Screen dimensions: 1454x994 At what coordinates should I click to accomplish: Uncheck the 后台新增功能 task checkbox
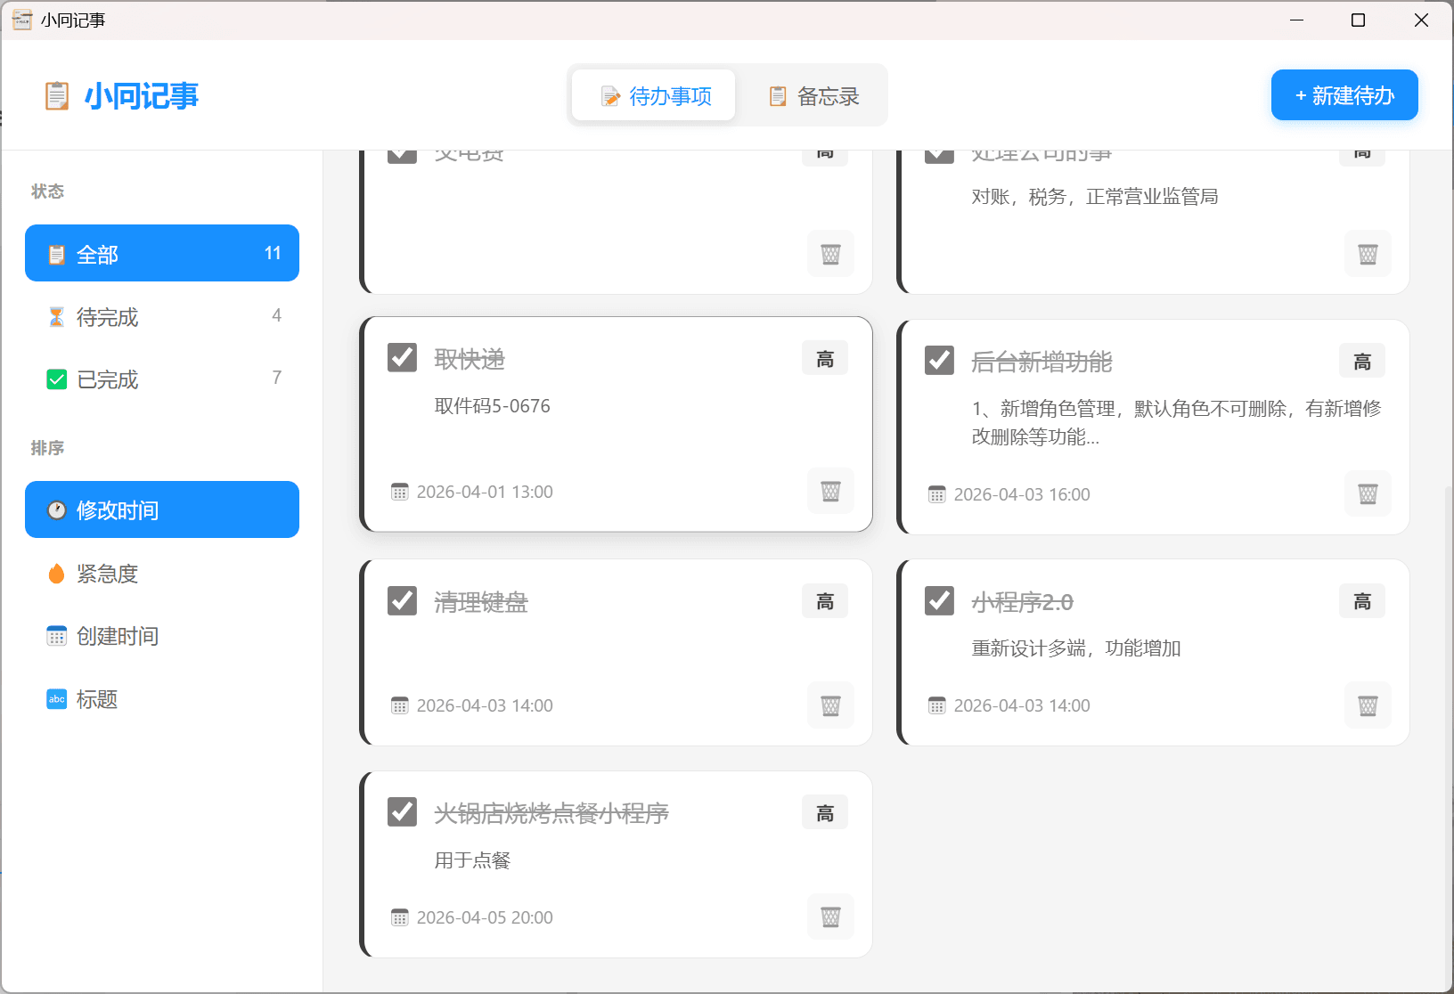click(940, 360)
